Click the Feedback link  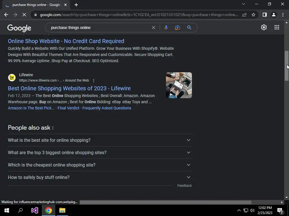pyautogui.click(x=185, y=186)
